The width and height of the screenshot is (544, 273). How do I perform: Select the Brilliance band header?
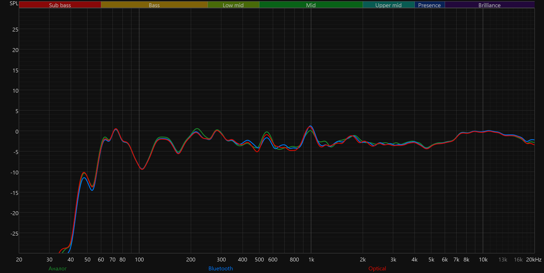pyautogui.click(x=489, y=5)
